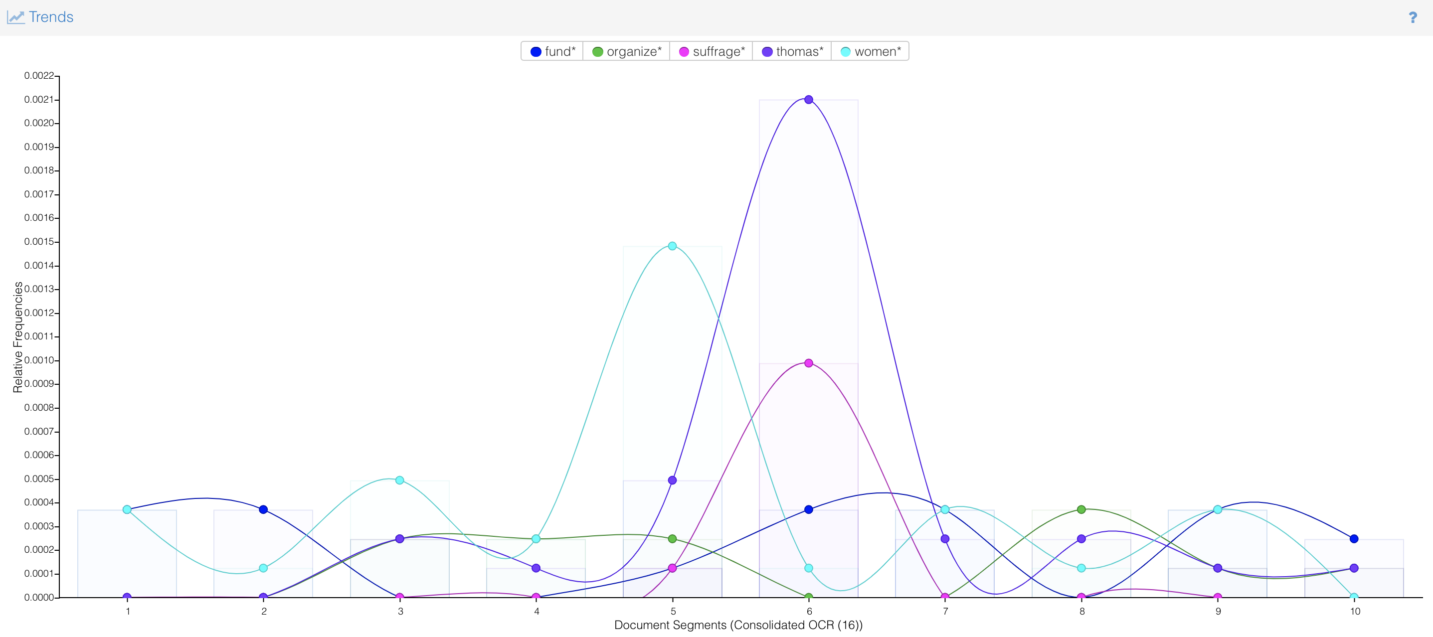The image size is (1433, 637).
Task: Click women* data point at segment 3
Action: 399,480
